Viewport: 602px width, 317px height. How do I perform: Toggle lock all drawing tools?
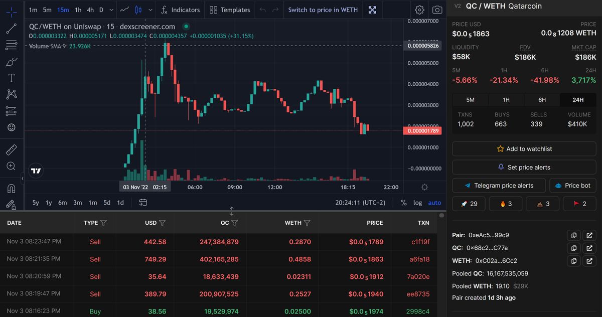coord(12,204)
